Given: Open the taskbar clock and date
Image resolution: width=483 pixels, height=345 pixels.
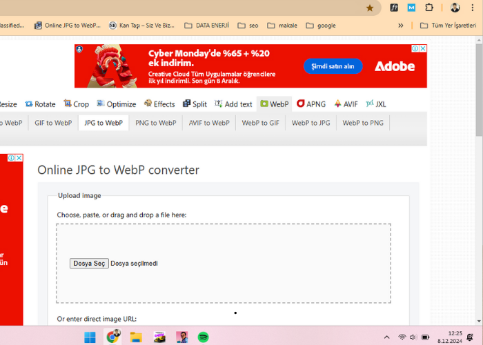Looking at the screenshot, I should tap(450, 337).
